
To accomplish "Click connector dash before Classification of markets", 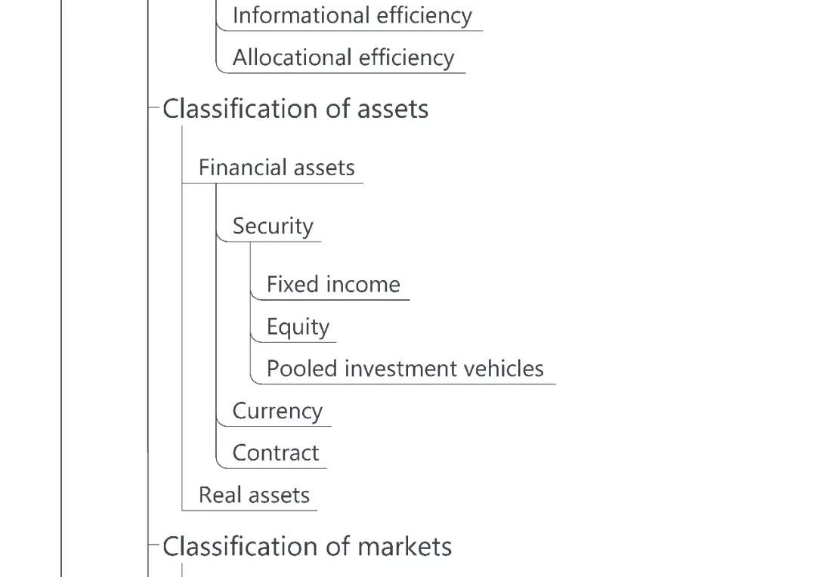I will 155,545.
